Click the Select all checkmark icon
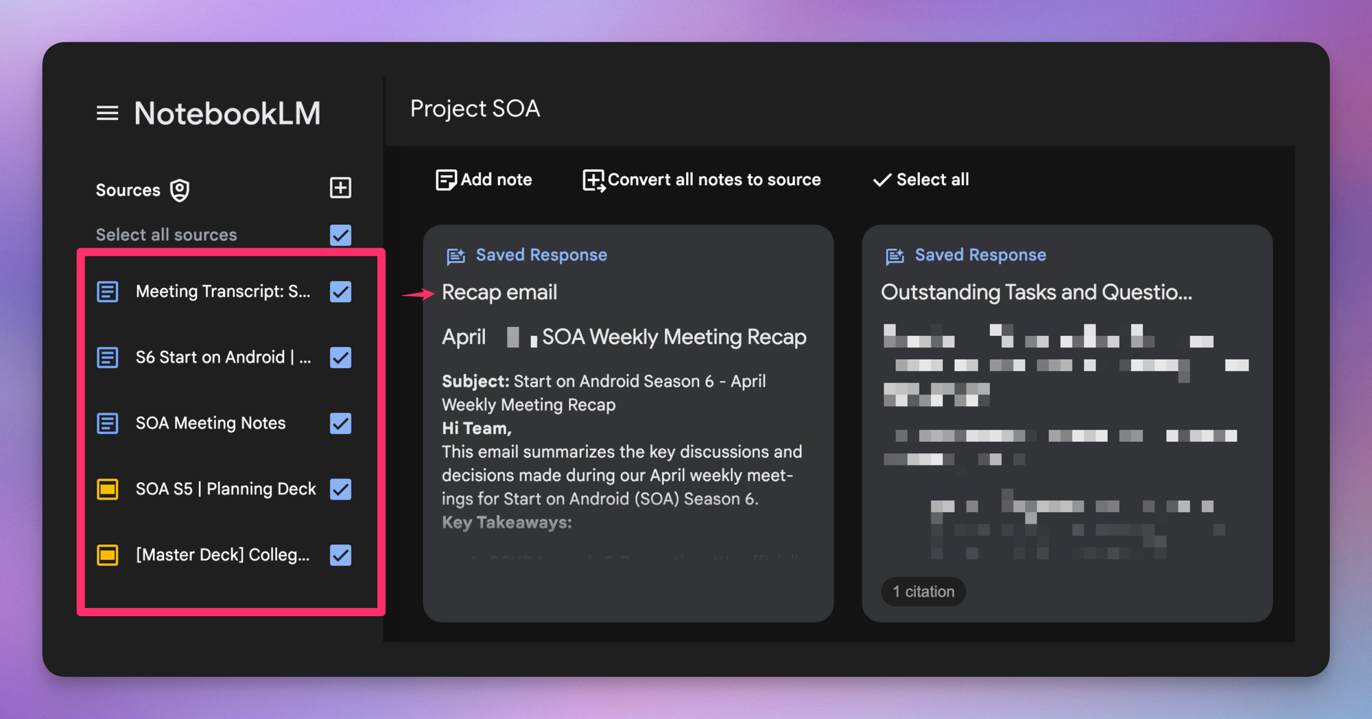Image resolution: width=1372 pixels, height=719 pixels. click(x=882, y=180)
